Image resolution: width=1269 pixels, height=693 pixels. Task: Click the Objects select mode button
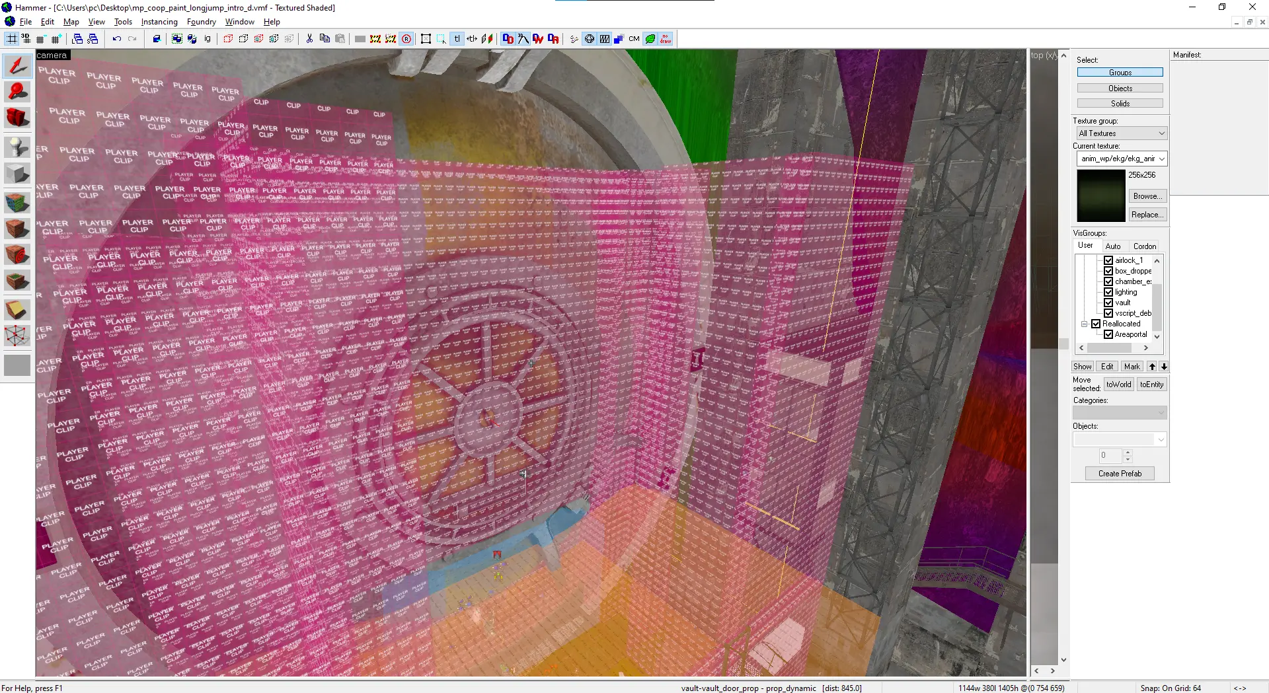1120,89
